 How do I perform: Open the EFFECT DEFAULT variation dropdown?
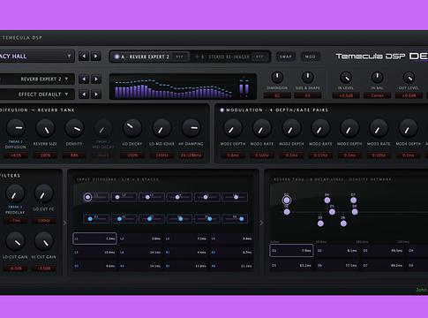coord(37,95)
